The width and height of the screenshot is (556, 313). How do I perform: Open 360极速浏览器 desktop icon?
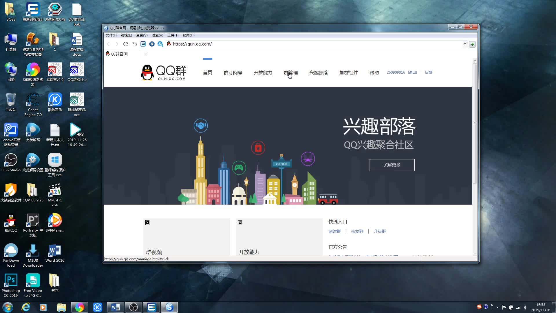[33, 74]
